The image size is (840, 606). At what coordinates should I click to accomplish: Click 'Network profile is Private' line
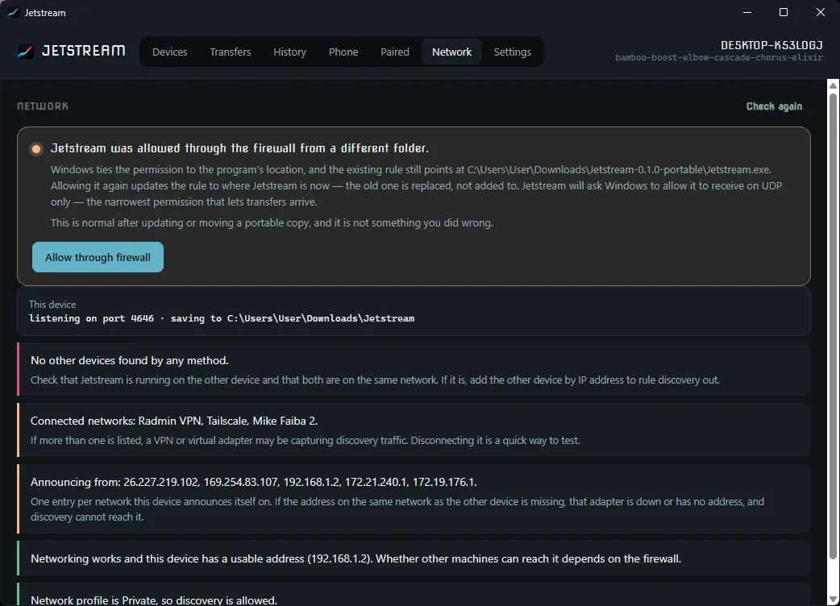(x=154, y=600)
